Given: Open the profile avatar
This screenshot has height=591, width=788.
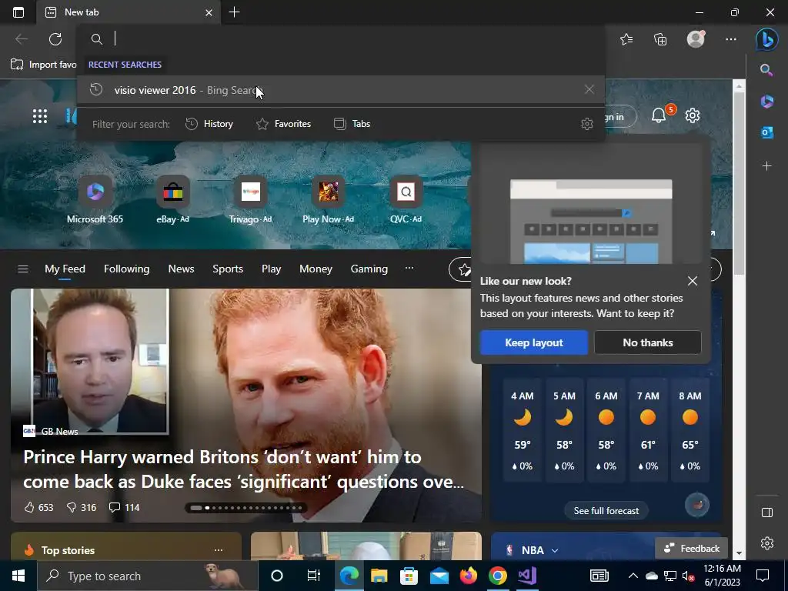Looking at the screenshot, I should (696, 38).
